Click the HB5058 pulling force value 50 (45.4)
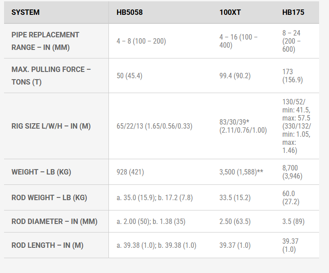329x273 pixels. [129, 76]
